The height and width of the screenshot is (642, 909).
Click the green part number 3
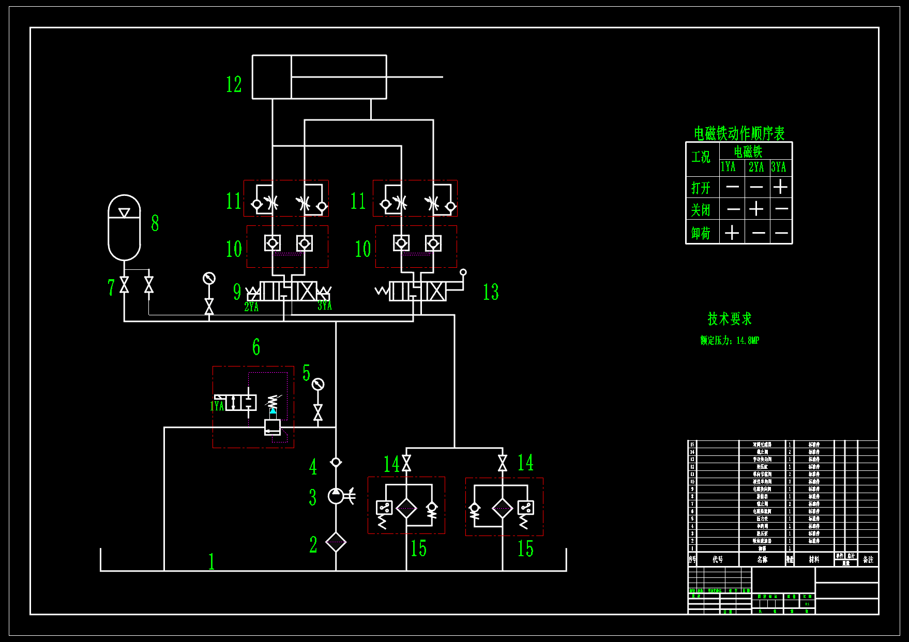click(x=313, y=497)
